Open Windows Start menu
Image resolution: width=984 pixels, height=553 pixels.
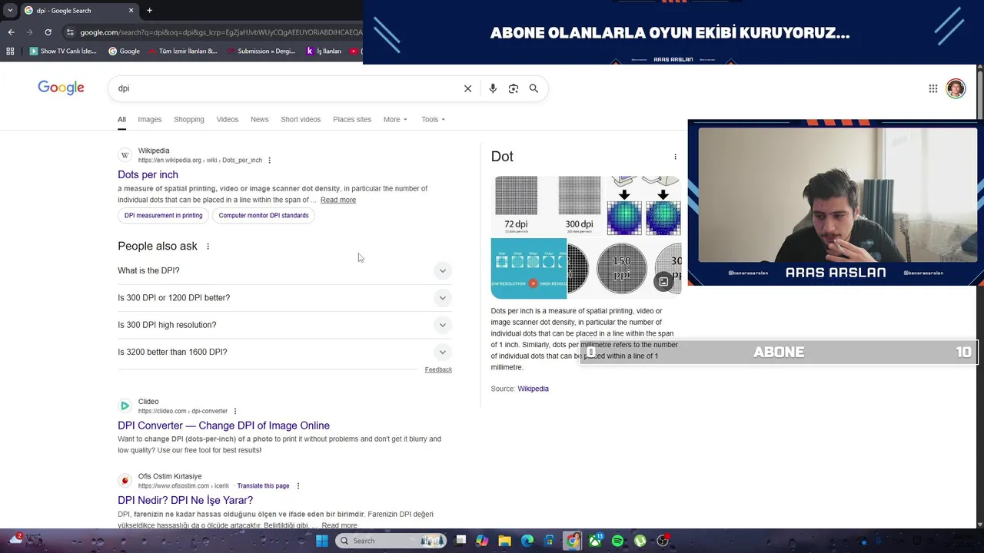click(x=322, y=541)
